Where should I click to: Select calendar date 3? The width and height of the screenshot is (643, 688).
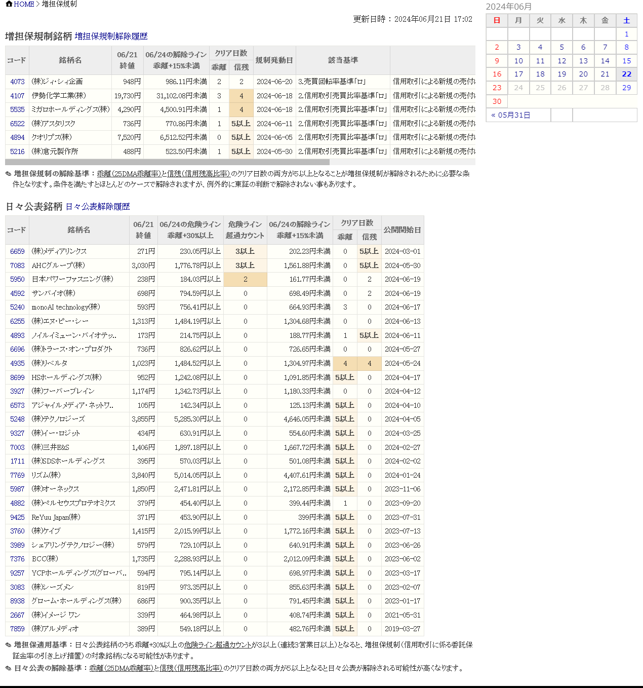518,47
